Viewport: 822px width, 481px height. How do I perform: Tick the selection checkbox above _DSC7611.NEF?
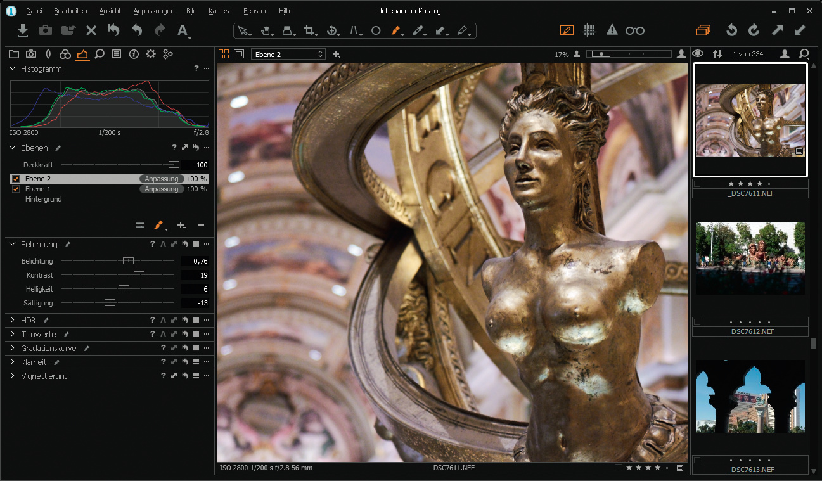pos(697,184)
